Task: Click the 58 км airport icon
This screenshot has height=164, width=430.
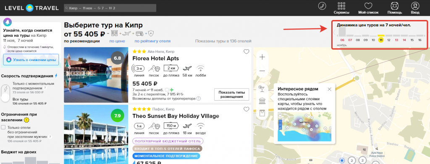Action: pos(188,68)
